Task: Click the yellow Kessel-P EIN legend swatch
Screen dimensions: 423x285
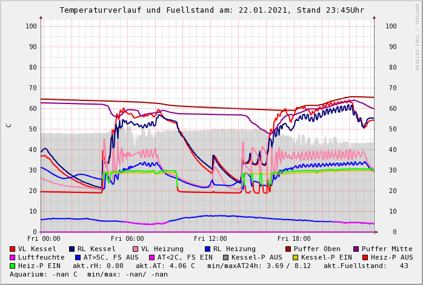Action: click(x=296, y=258)
